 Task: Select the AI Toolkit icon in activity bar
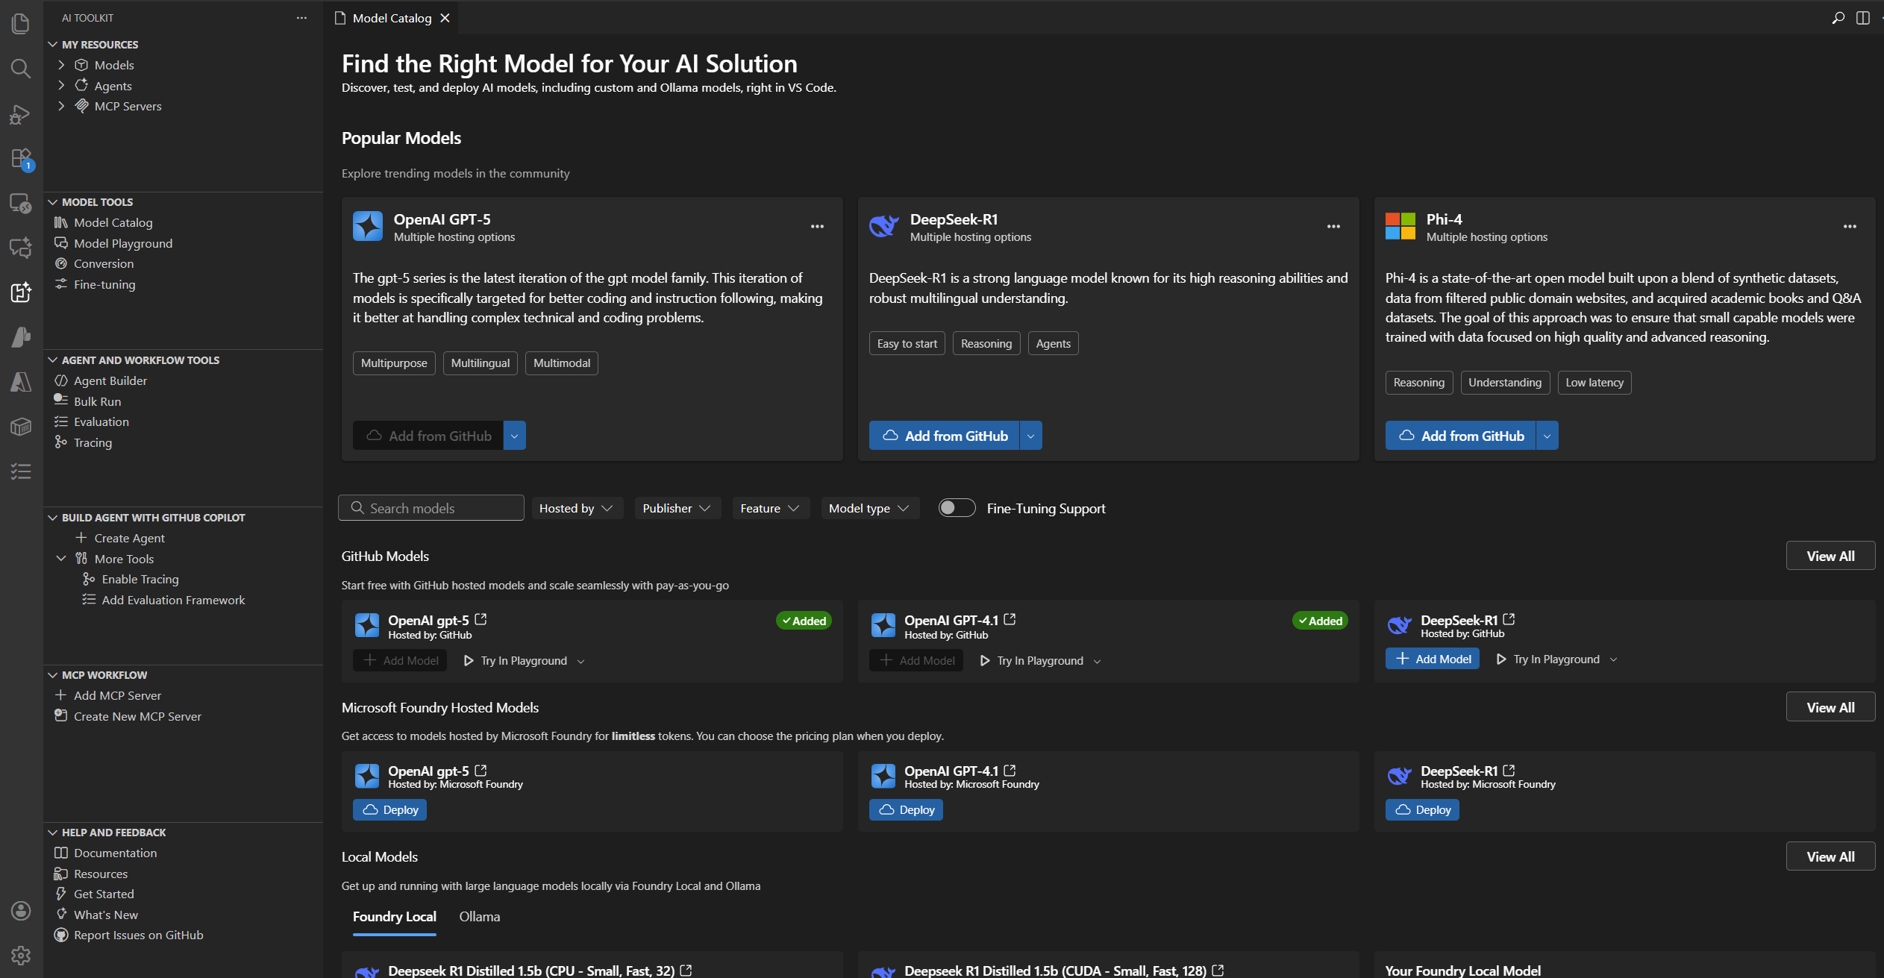20,292
